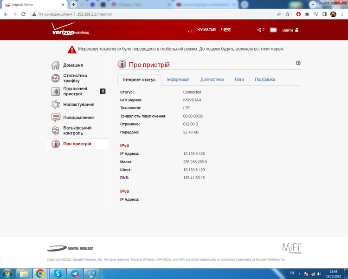Viewport: 348px width, 279px height.
Task: Reload the page in browser
Action: pyautogui.click(x=23, y=14)
